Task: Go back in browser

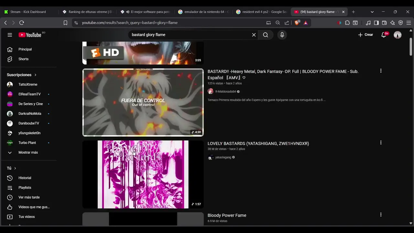Action: click(5, 23)
